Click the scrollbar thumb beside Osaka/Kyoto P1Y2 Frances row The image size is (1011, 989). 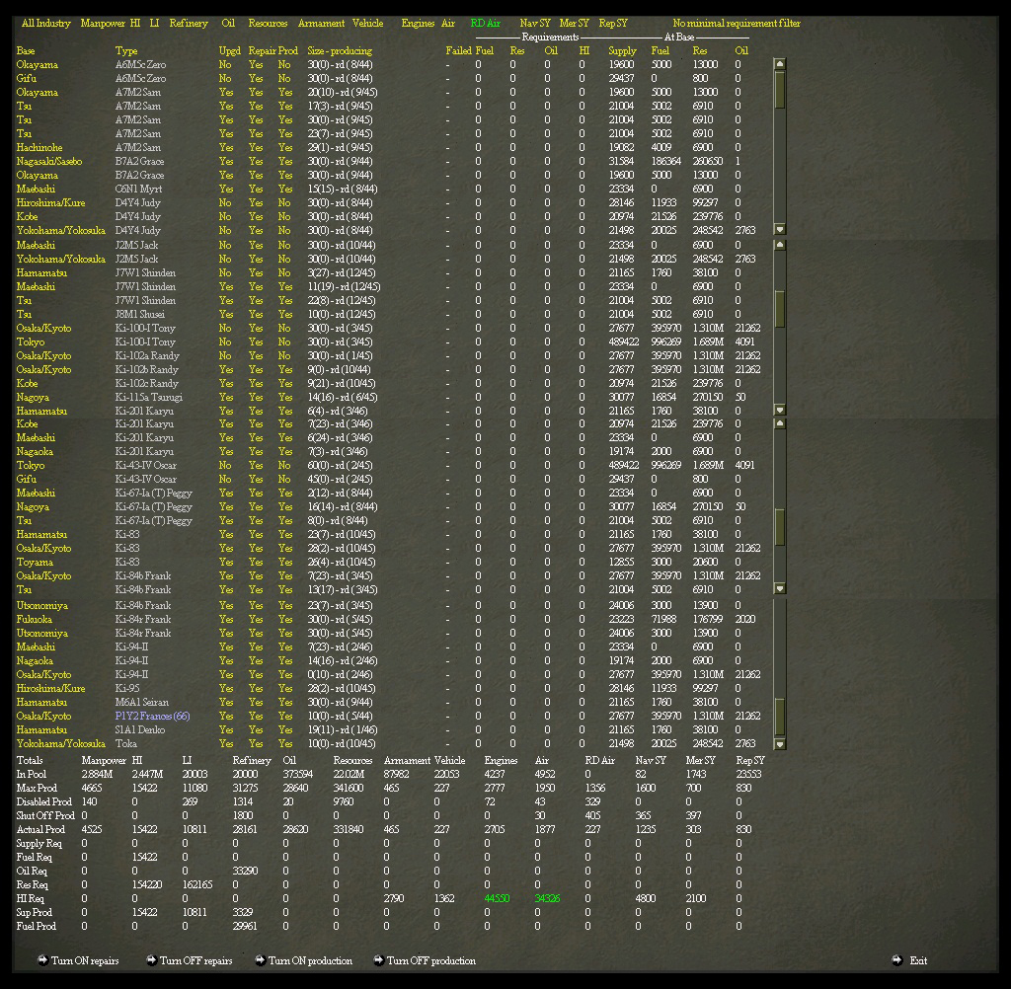pos(780,717)
